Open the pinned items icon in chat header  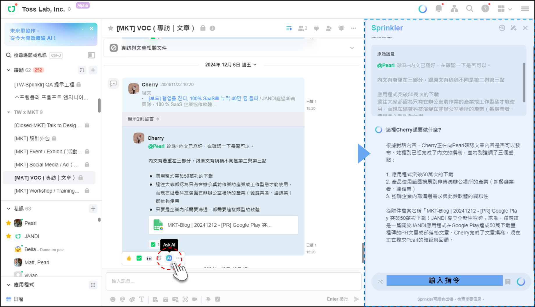click(x=316, y=28)
